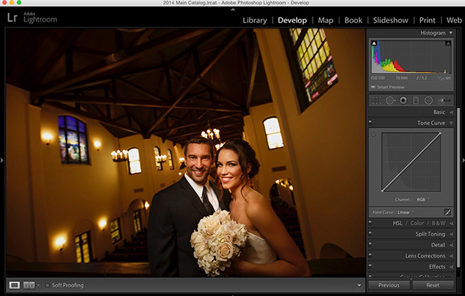Toggle the Detail panel switch
The image size is (465, 296).
(370, 245)
